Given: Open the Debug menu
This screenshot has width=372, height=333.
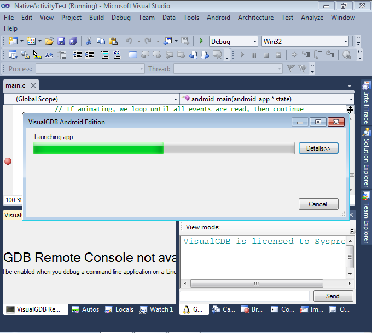Looking at the screenshot, I should click(x=121, y=18).
